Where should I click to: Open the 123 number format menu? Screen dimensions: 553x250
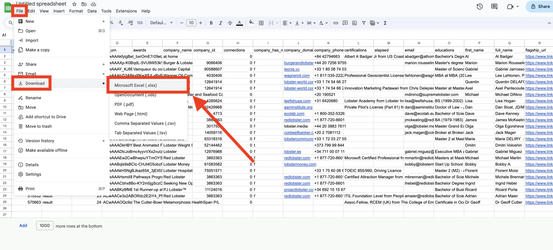[140, 23]
